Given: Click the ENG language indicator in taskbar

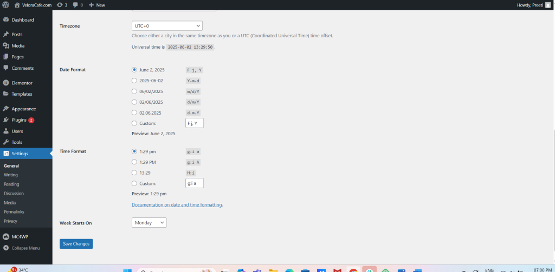Looking at the screenshot, I should pyautogui.click(x=489, y=270).
